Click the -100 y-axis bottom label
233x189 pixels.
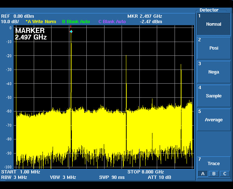point(8,167)
